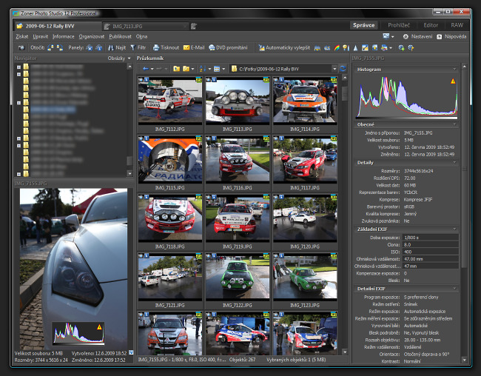Click the DVD promítání button
This screenshot has width=481, height=376.
coord(228,47)
